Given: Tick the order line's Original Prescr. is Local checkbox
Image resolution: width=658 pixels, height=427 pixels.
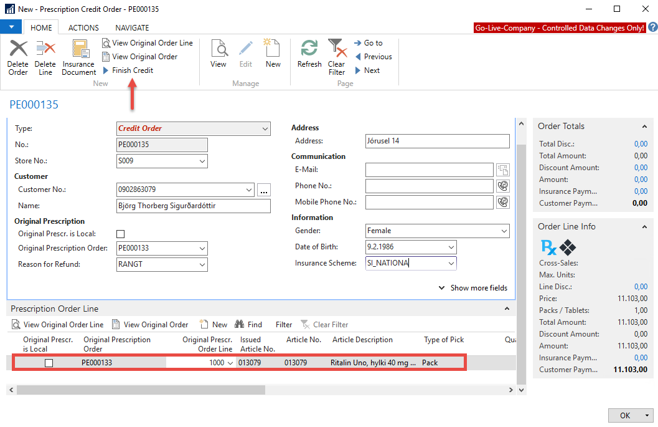Looking at the screenshot, I should click(49, 363).
